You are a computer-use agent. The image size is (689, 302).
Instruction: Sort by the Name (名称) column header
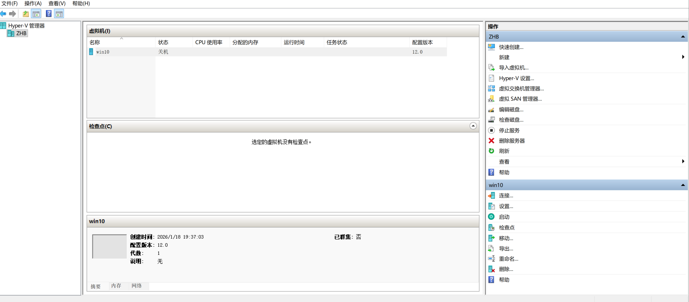[95, 42]
